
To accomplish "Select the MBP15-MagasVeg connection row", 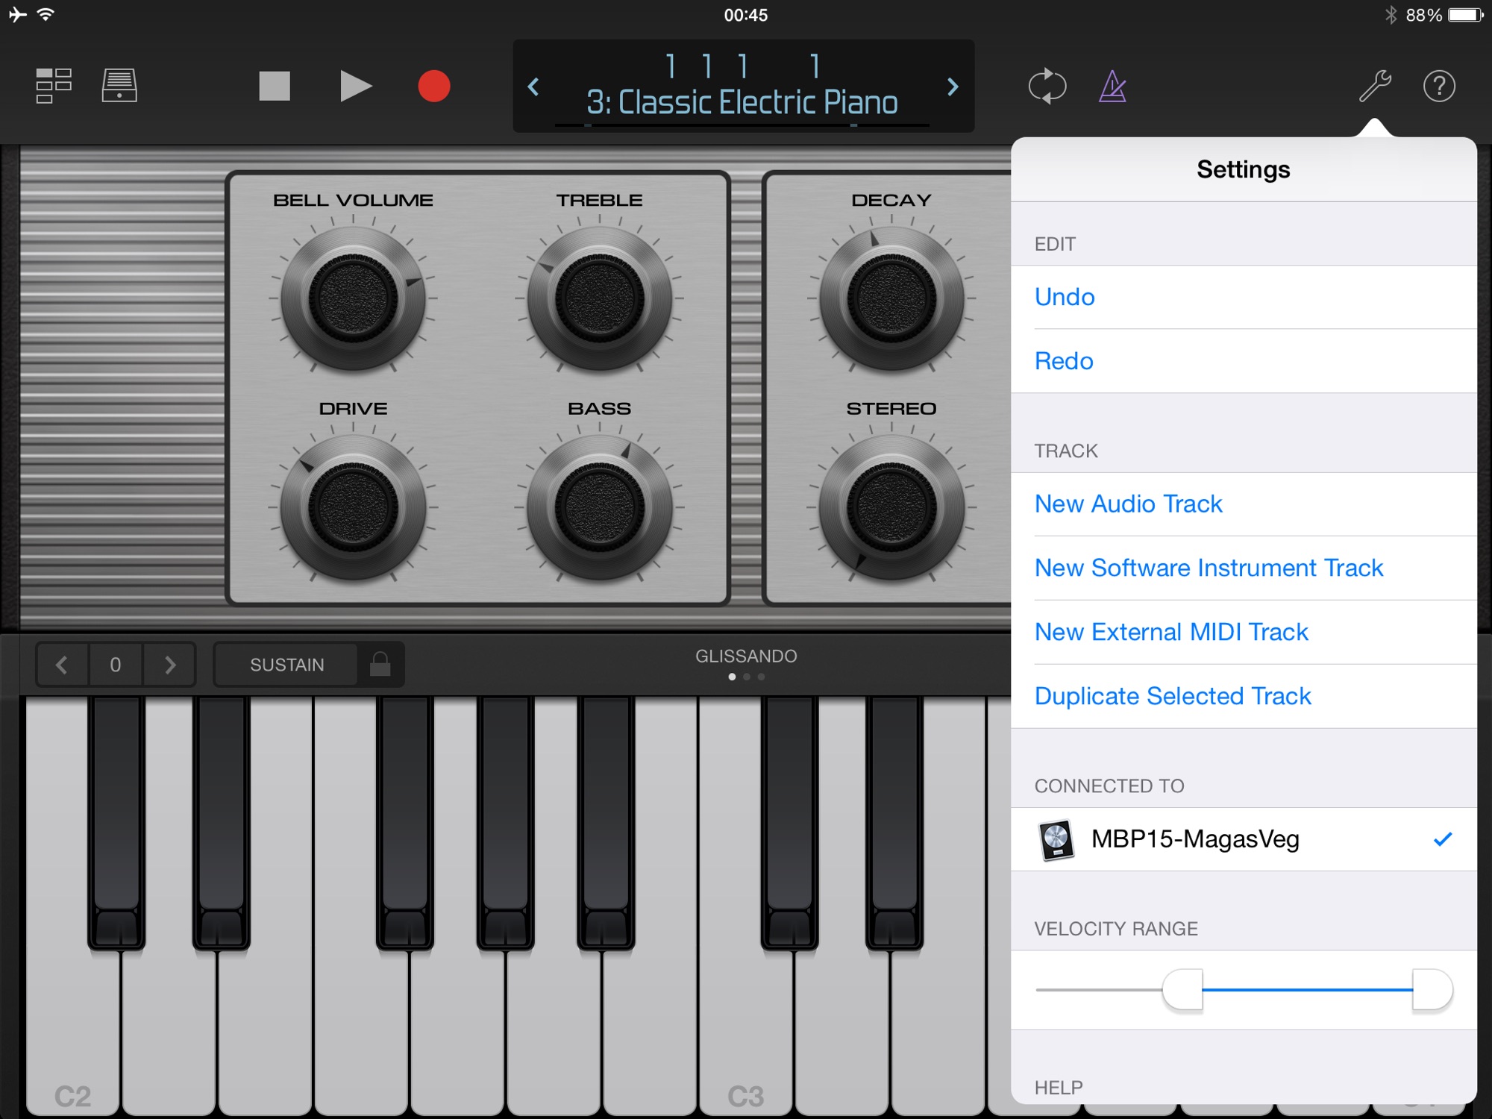I will pyautogui.click(x=1244, y=839).
